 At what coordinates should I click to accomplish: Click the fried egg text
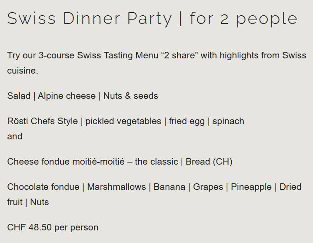pyautogui.click(x=186, y=121)
